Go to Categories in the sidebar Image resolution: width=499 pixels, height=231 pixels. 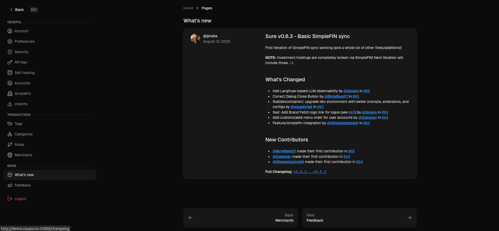point(23,134)
